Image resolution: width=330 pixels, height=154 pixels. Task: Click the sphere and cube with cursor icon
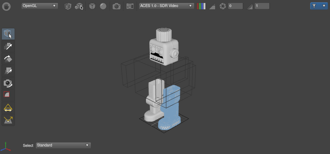[79, 6]
